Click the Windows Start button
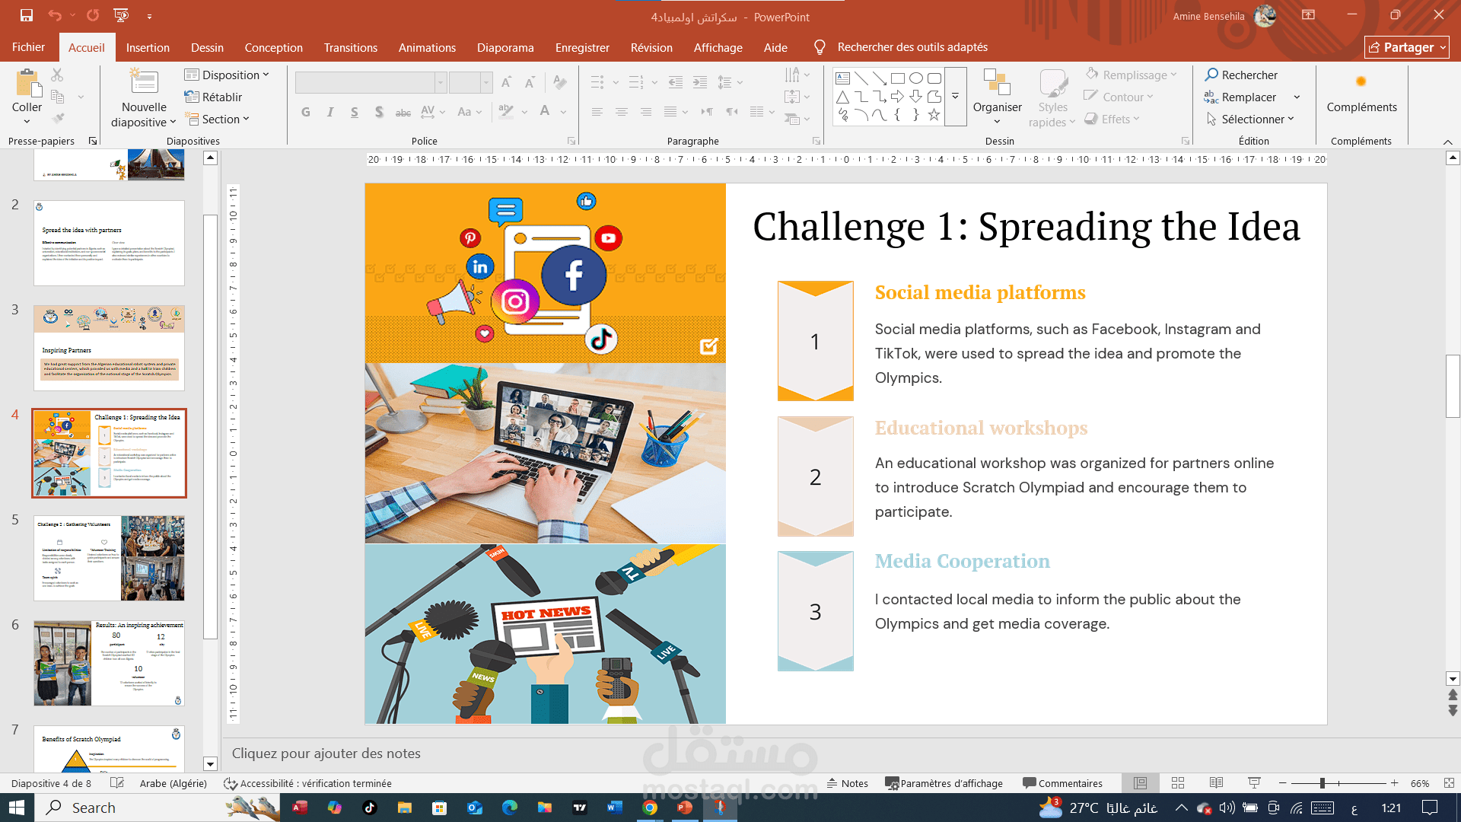The width and height of the screenshot is (1461, 822). (x=17, y=808)
